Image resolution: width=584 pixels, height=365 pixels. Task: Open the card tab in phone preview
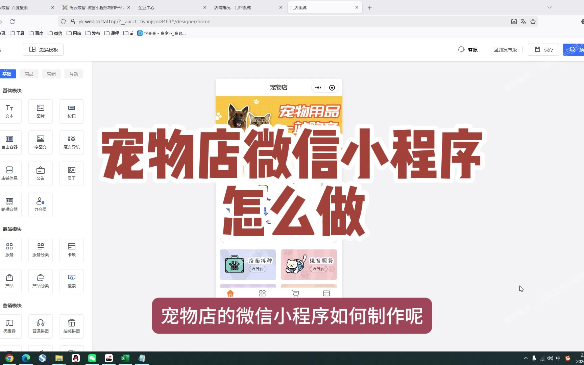coord(326,293)
